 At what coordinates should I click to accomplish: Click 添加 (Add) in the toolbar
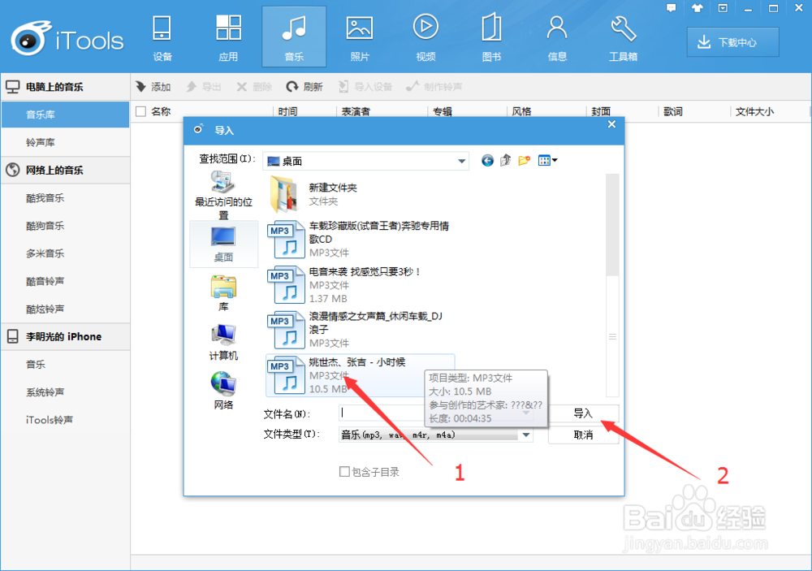pyautogui.click(x=153, y=87)
